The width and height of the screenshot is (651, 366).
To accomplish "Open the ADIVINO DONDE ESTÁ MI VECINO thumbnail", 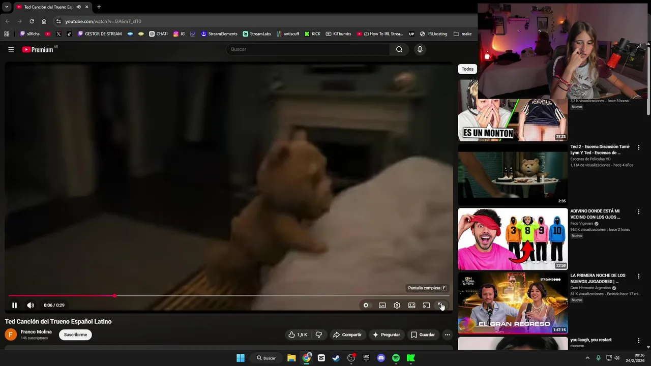I will coord(513,239).
